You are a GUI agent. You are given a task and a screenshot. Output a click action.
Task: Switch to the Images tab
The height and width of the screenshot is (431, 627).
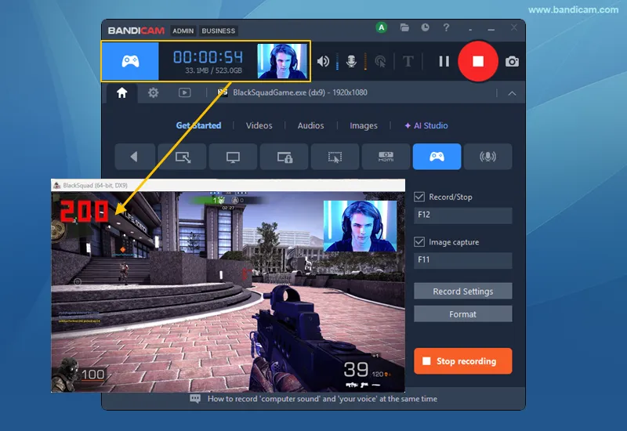pos(364,125)
